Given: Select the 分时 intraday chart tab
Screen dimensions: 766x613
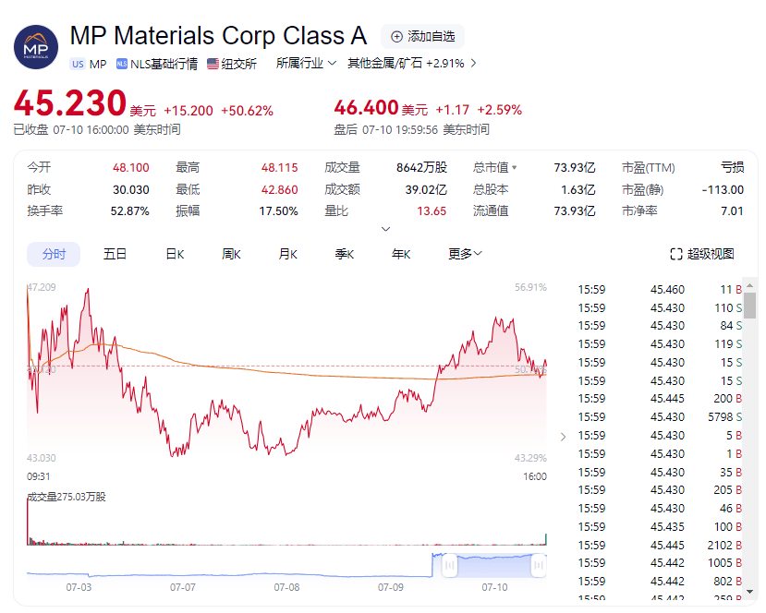Looking at the screenshot, I should (54, 254).
